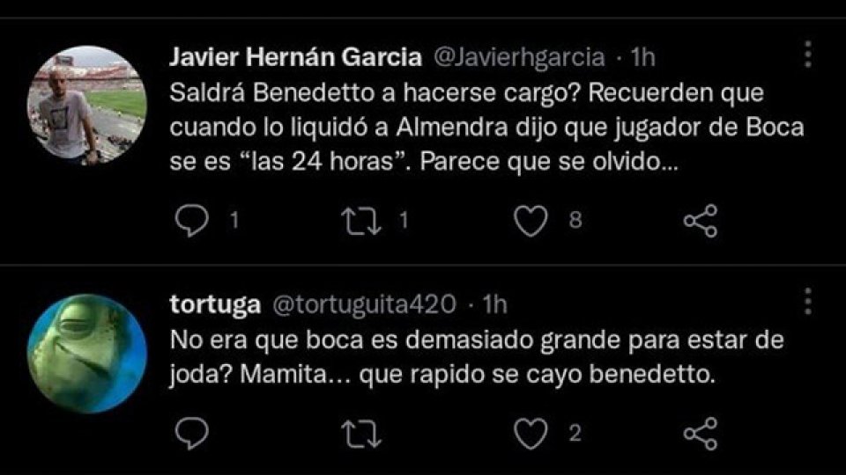Share Javier Hernán Garcia's tweet
The height and width of the screenshot is (475, 846).
click(701, 221)
